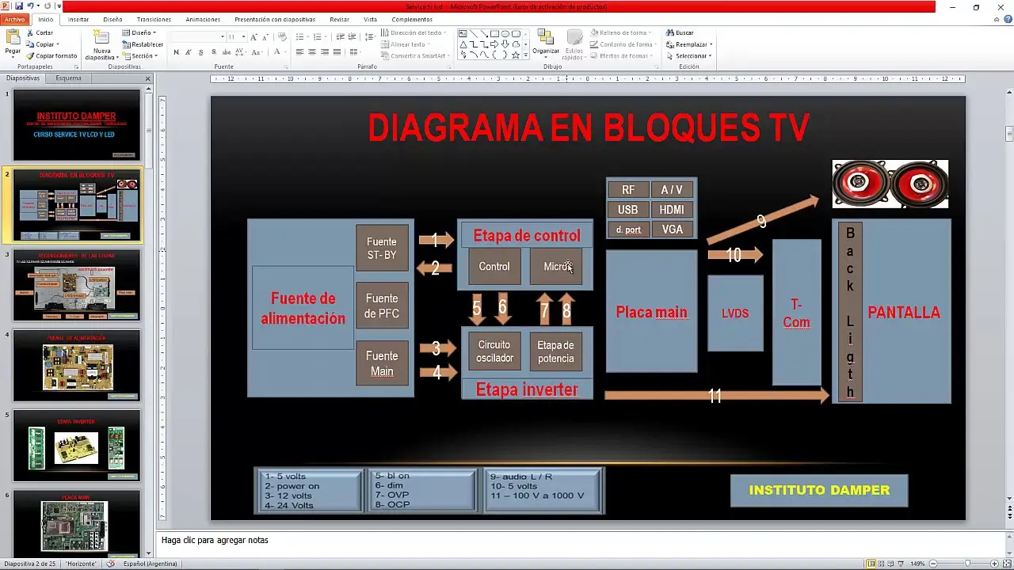The width and height of the screenshot is (1014, 570).
Task: Click the Pegar (paste) clipboard icon
Action: [x=13, y=38]
